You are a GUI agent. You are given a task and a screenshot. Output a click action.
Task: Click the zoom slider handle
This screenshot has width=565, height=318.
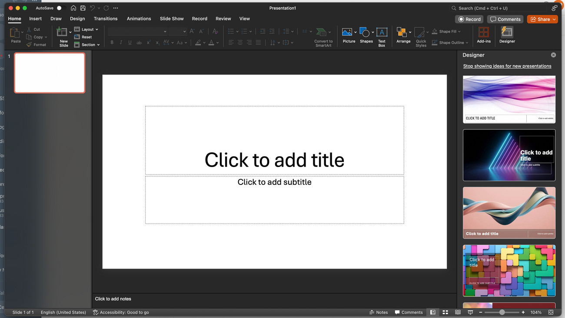(502, 312)
